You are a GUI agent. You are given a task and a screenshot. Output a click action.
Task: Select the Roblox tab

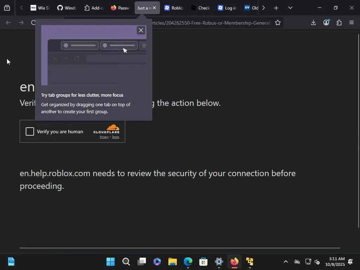[174, 8]
